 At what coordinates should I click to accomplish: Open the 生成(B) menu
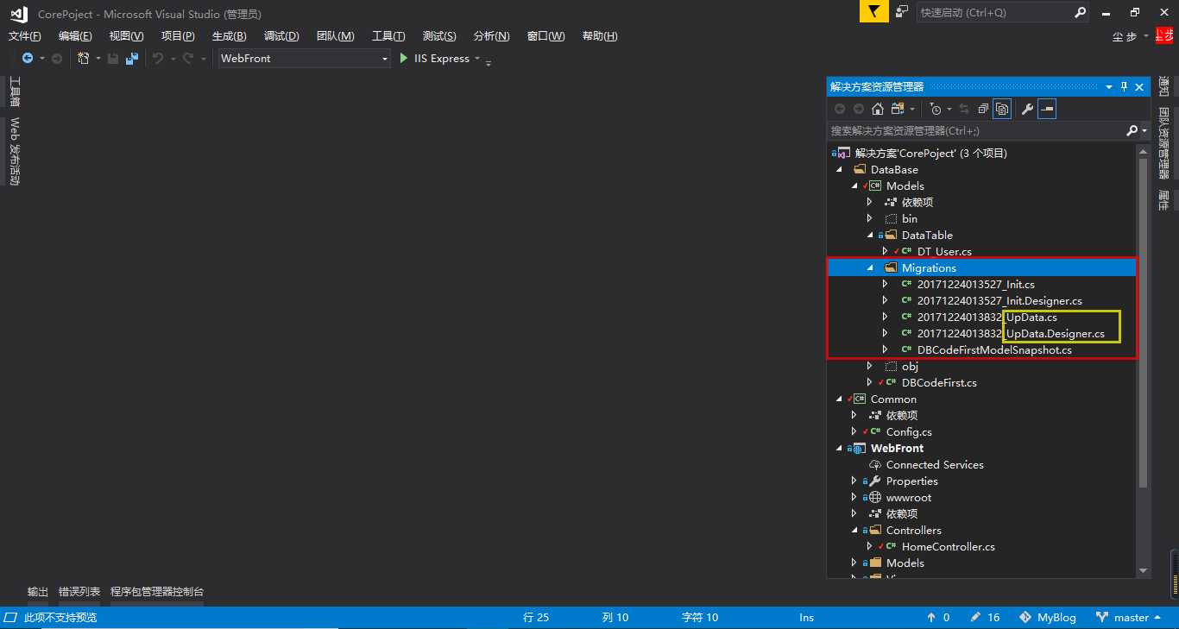coord(229,36)
